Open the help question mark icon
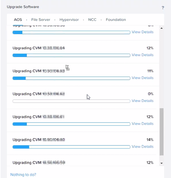The width and height of the screenshot is (171, 178). click(163, 8)
